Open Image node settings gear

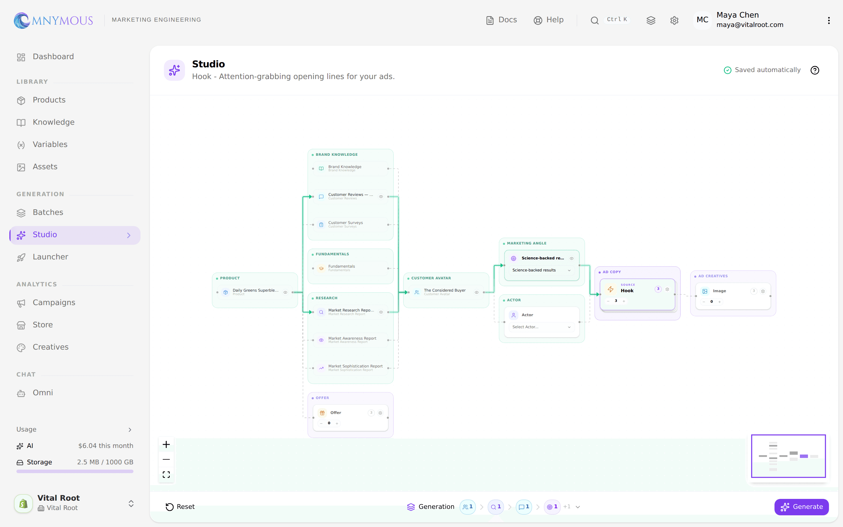coord(763,291)
